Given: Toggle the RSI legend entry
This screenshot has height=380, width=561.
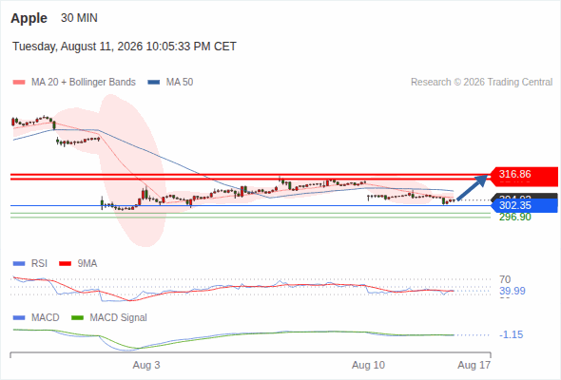Looking at the screenshot, I should pyautogui.click(x=30, y=264).
